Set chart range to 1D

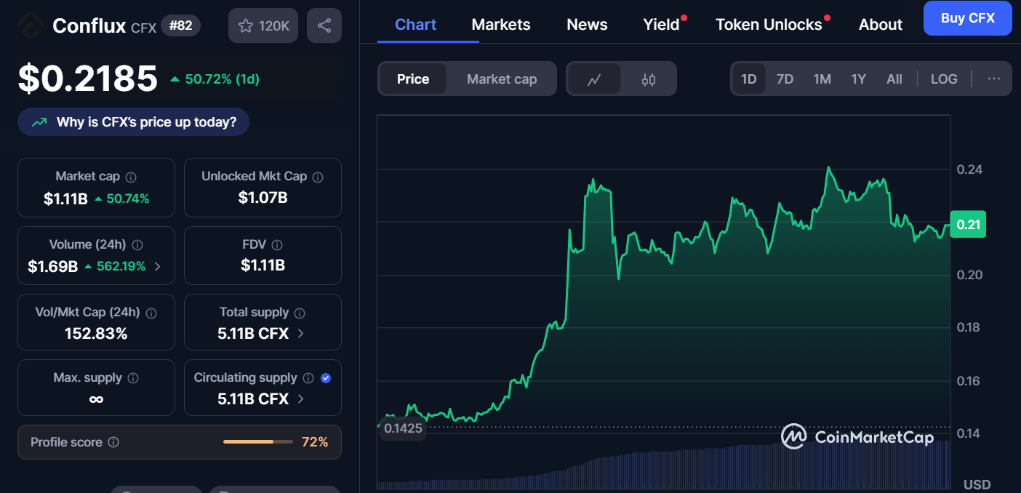748,79
